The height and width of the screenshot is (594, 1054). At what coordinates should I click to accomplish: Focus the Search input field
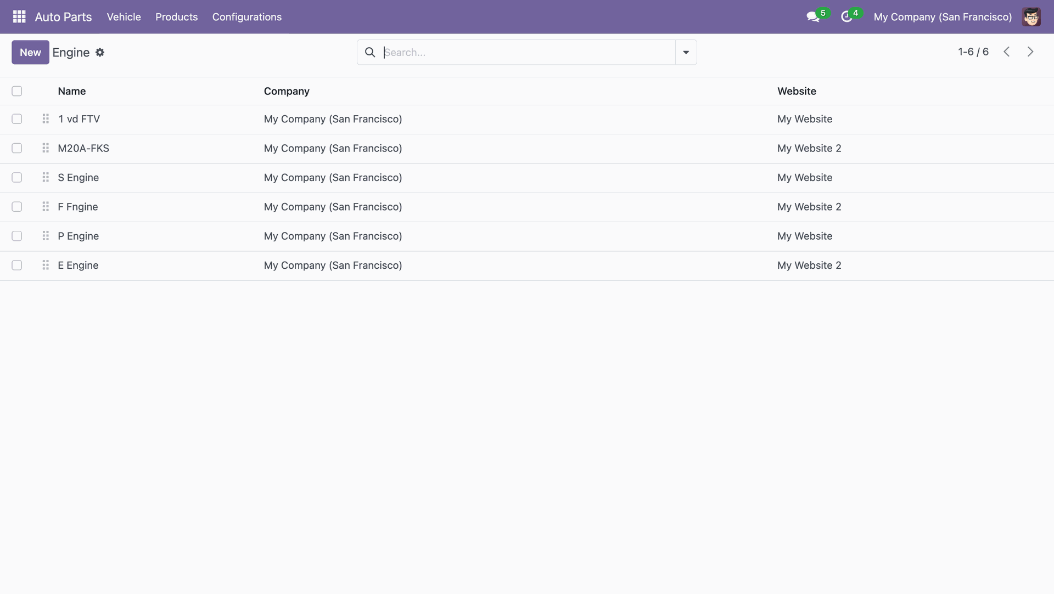coord(527,52)
